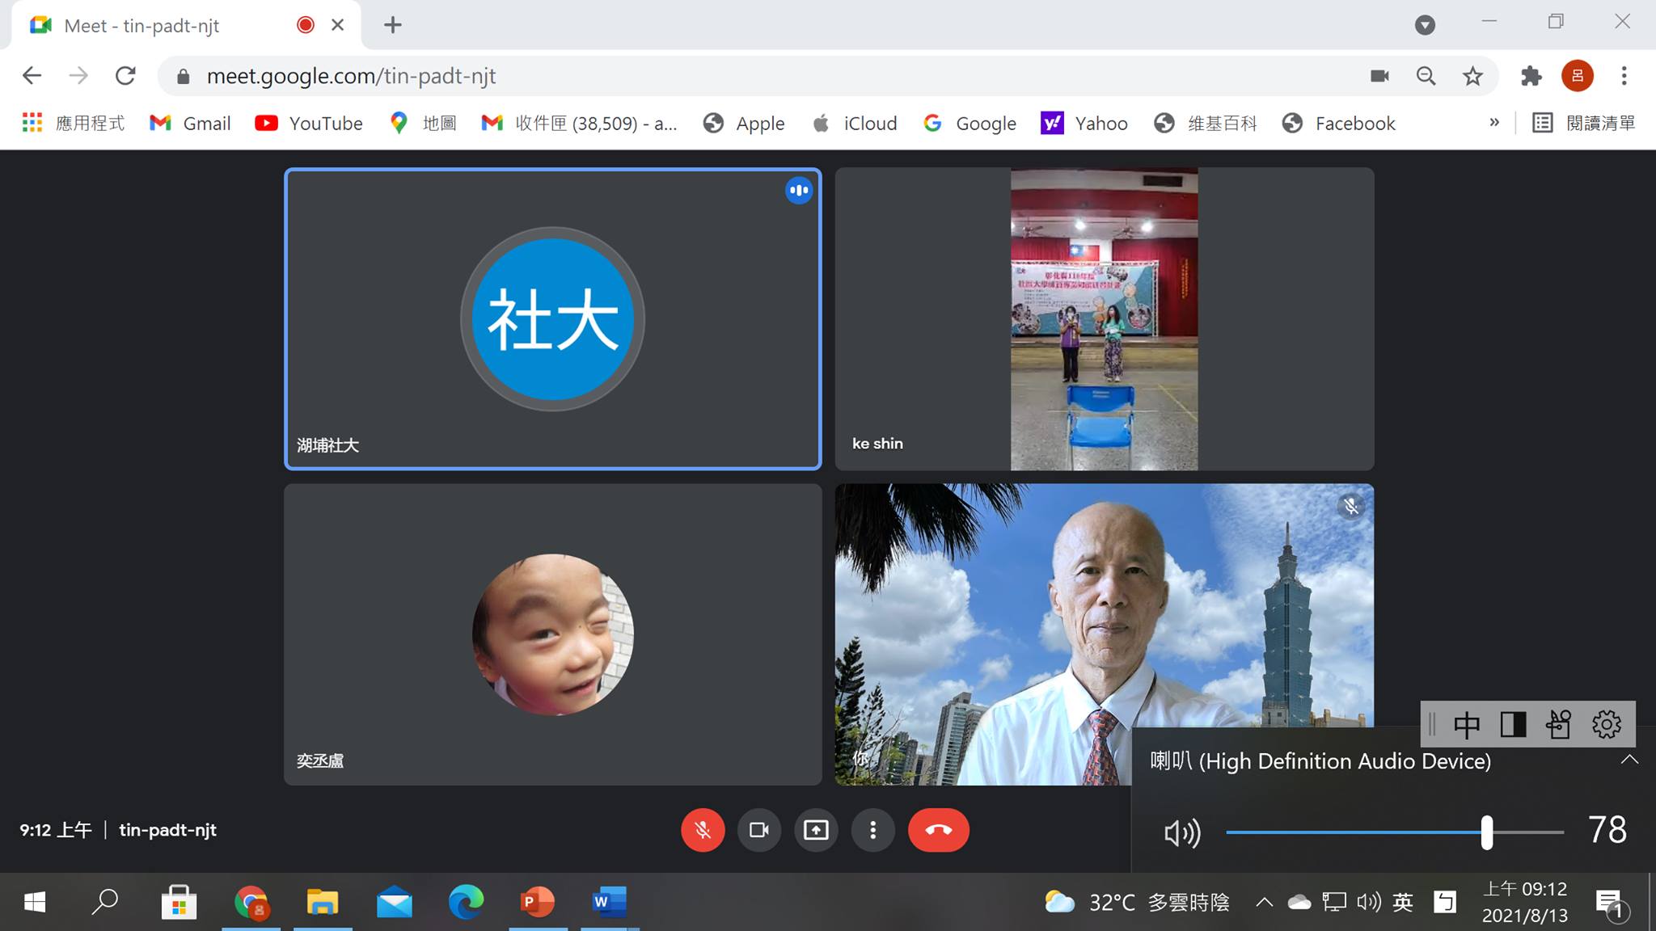Open Facebook bookmark
This screenshot has width=1656, height=931.
1339,123
